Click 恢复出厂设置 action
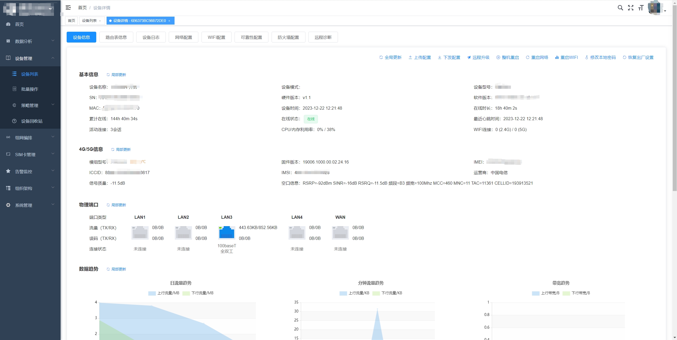 (x=638, y=57)
